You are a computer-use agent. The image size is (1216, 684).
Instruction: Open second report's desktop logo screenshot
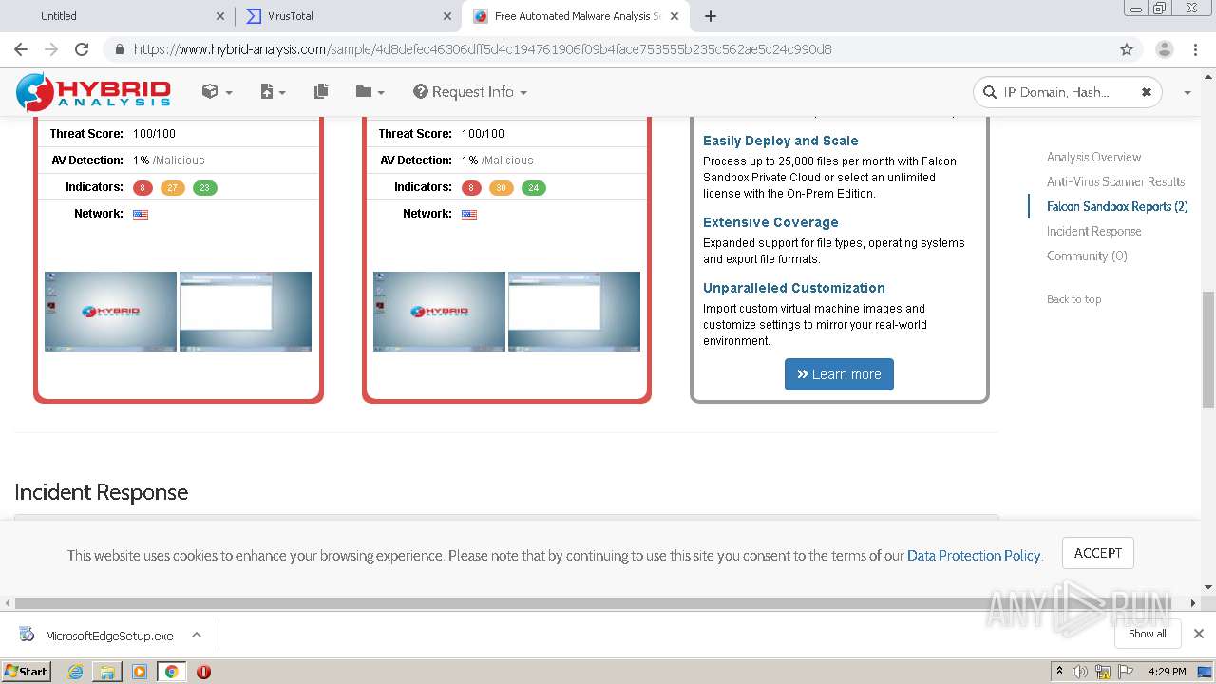439,312
